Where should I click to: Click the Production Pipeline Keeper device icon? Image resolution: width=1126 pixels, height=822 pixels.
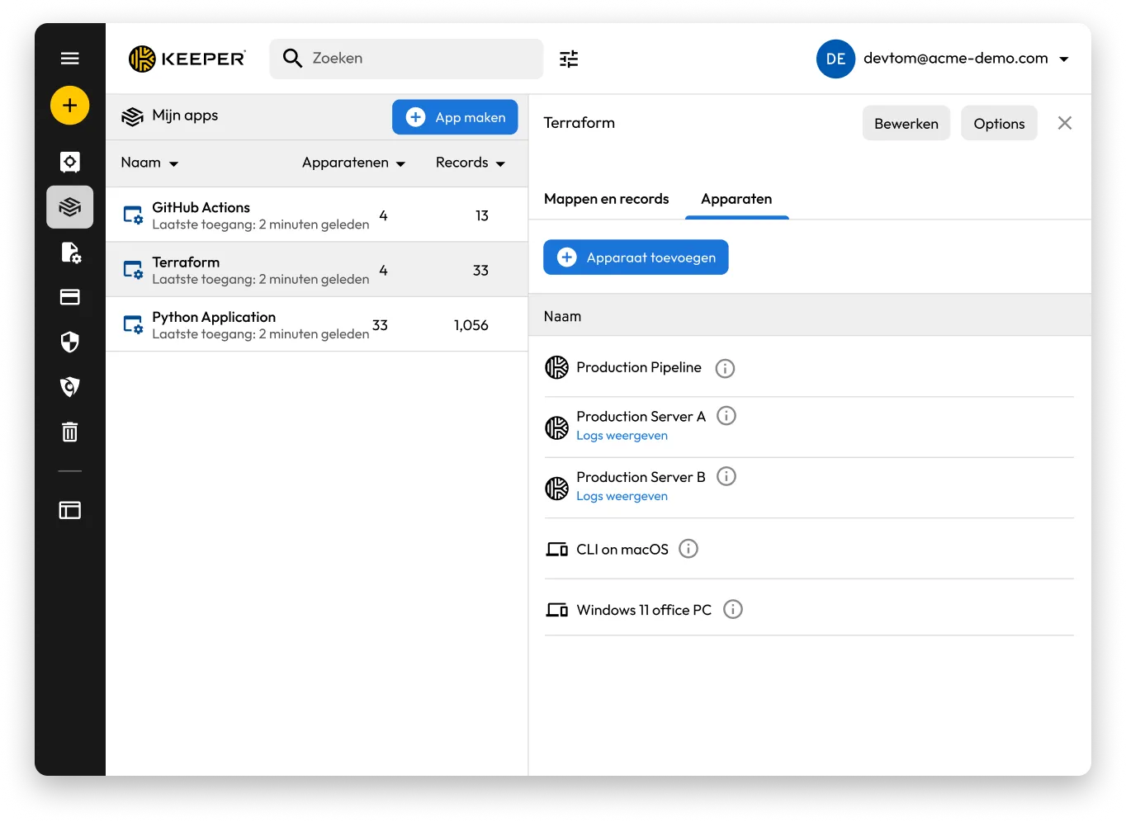click(557, 367)
